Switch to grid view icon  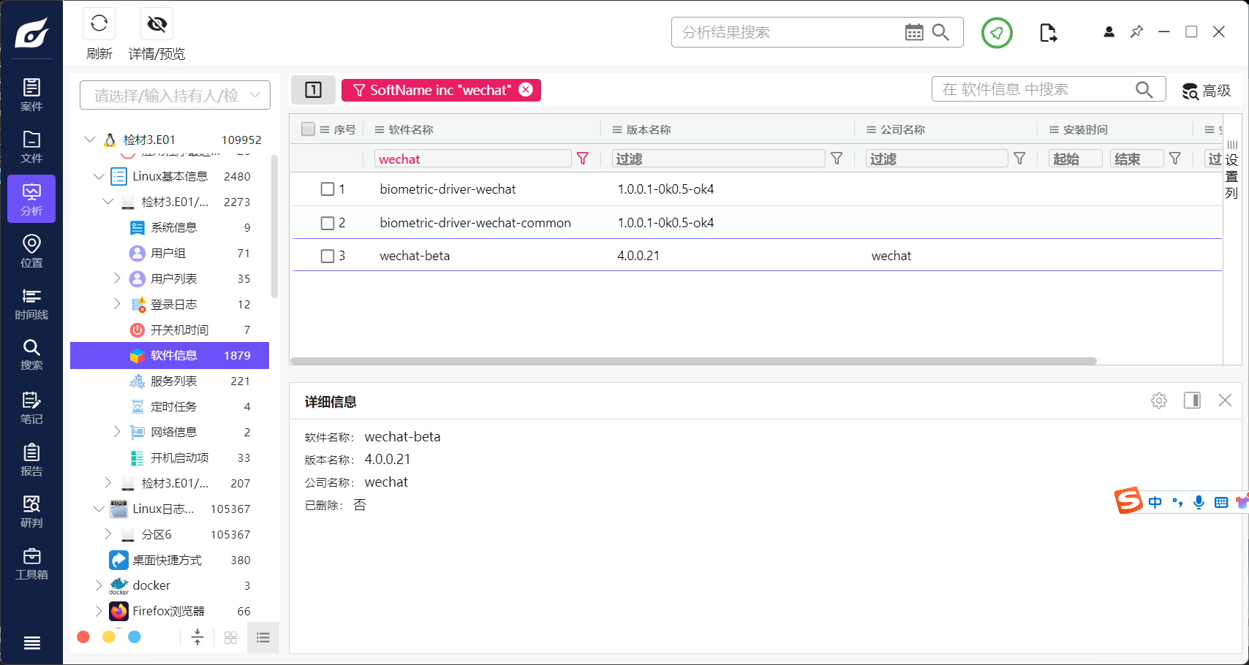230,638
